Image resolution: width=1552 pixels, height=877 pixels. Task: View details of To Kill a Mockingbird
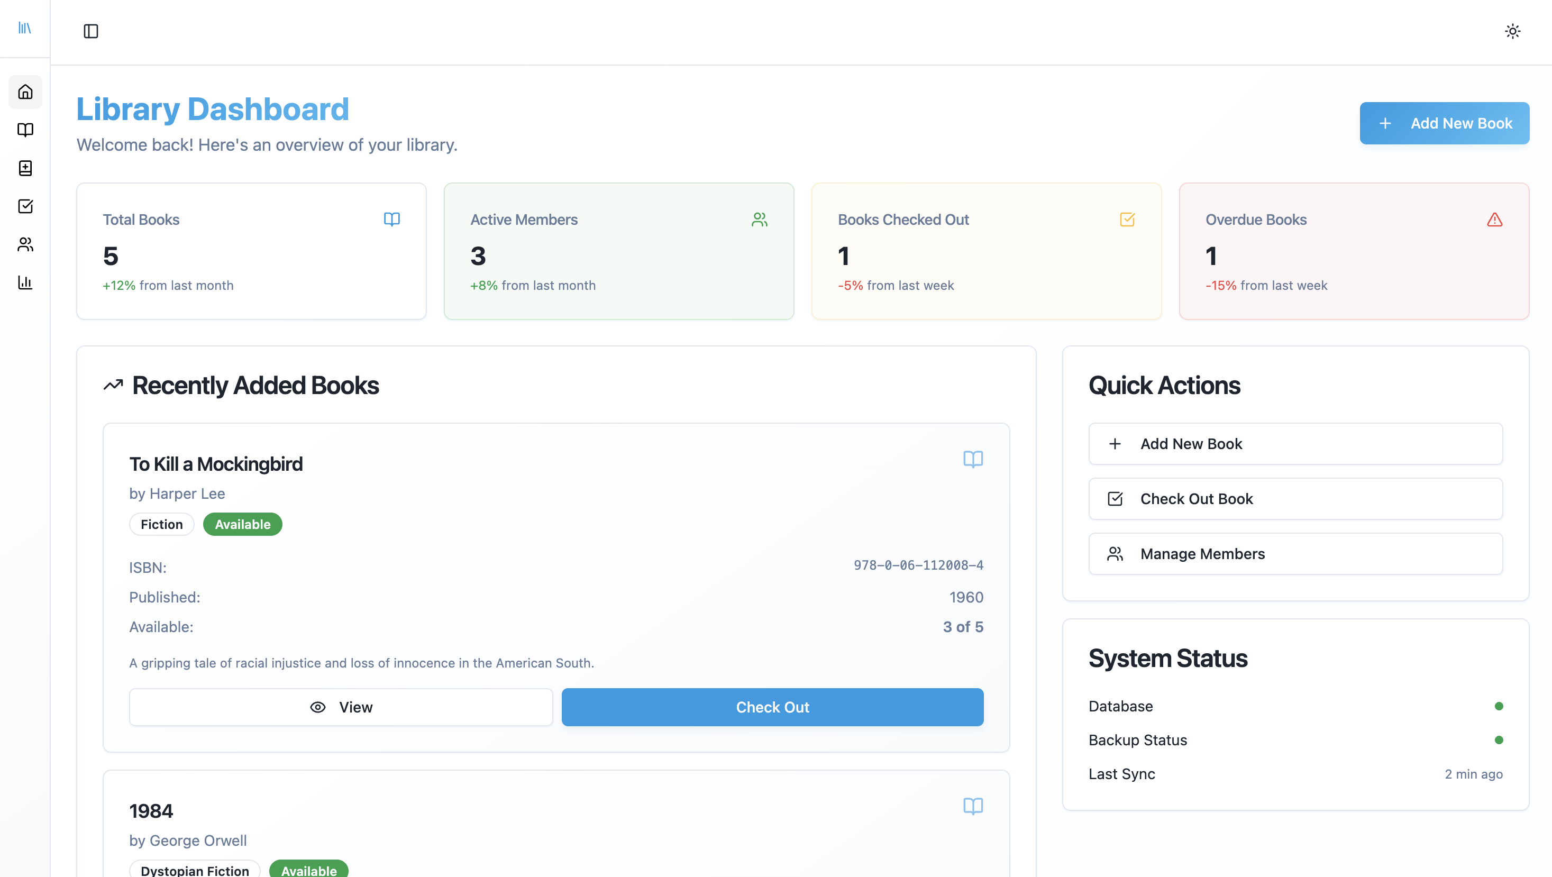coord(341,707)
